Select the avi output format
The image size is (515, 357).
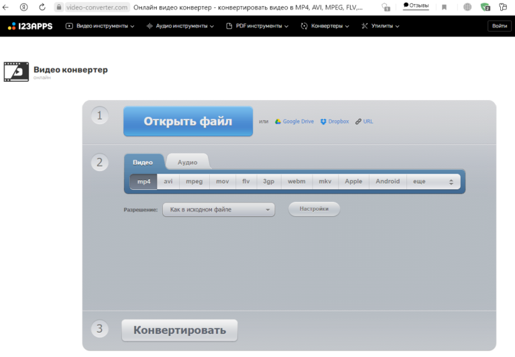point(168,181)
